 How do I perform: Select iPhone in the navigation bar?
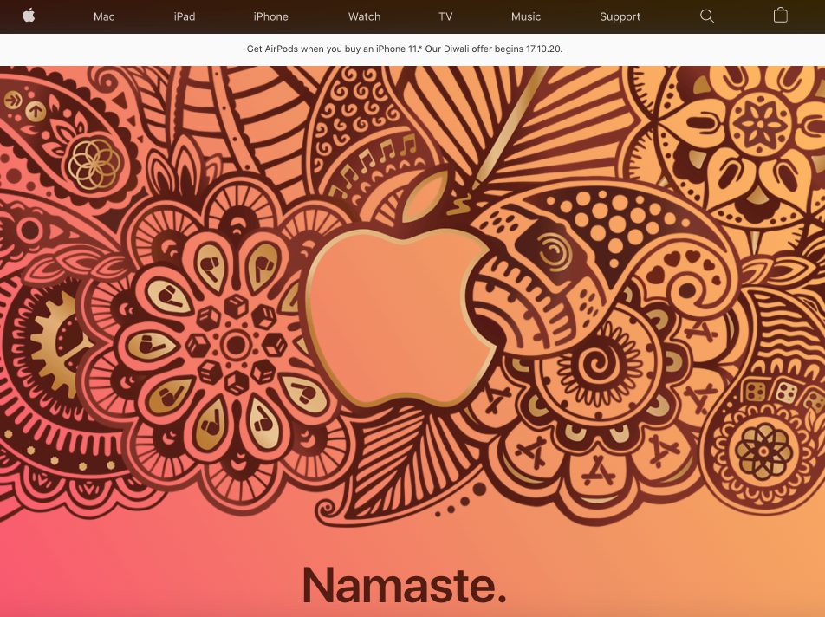pos(270,16)
